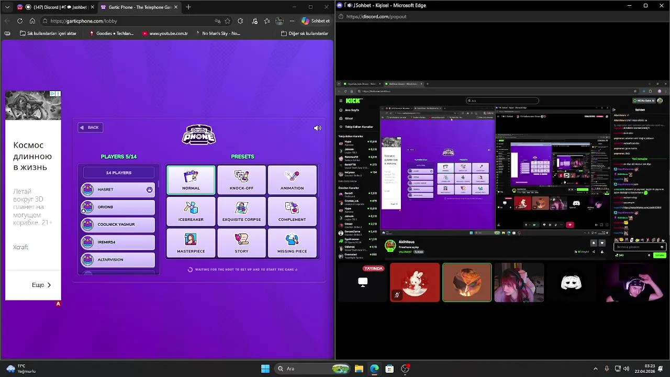The height and width of the screenshot is (377, 670).
Task: Click COOLNICK YAGMUR's avatar icon
Action: [87, 225]
